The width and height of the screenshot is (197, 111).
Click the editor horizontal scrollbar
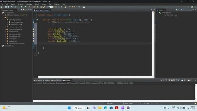point(95,77)
